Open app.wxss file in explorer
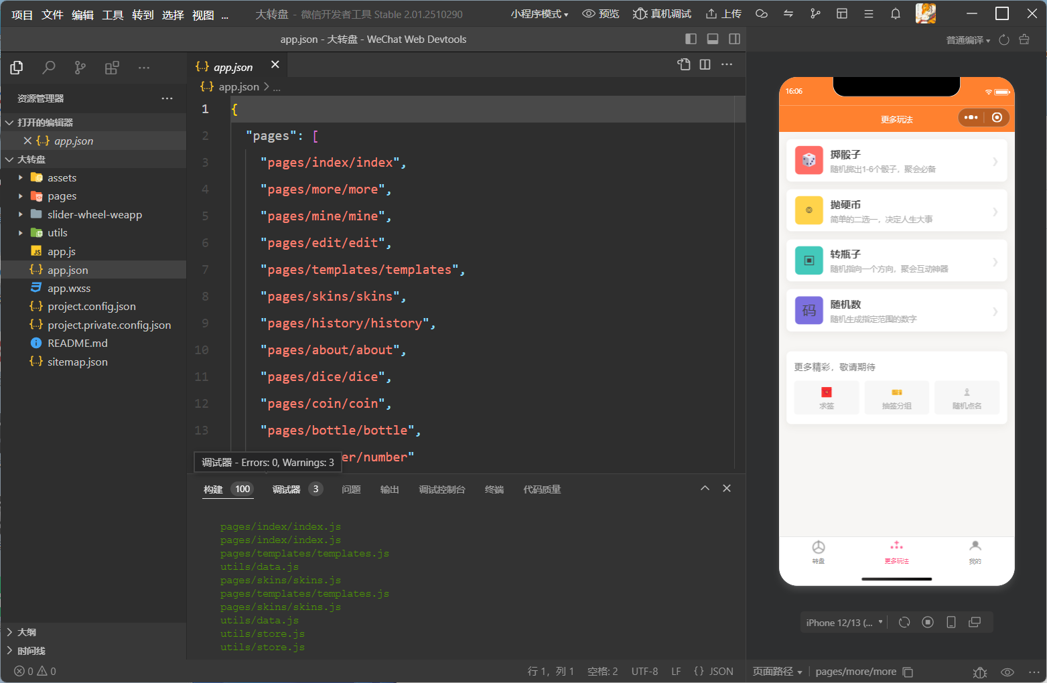1047x683 pixels. 69,289
